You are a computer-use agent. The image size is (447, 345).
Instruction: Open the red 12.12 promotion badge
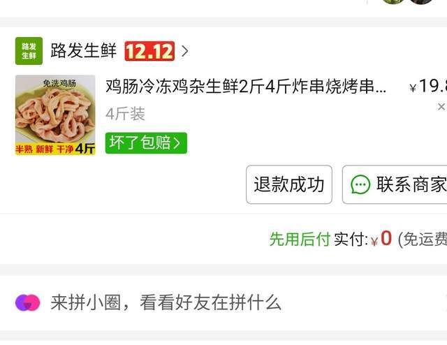(149, 51)
